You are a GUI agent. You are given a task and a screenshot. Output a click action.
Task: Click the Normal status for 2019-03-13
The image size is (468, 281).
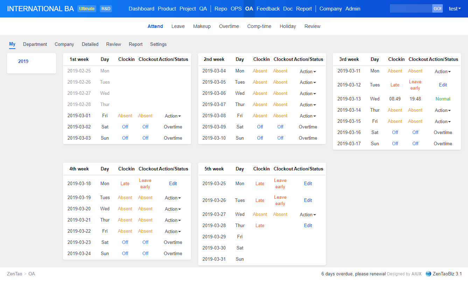point(443,99)
